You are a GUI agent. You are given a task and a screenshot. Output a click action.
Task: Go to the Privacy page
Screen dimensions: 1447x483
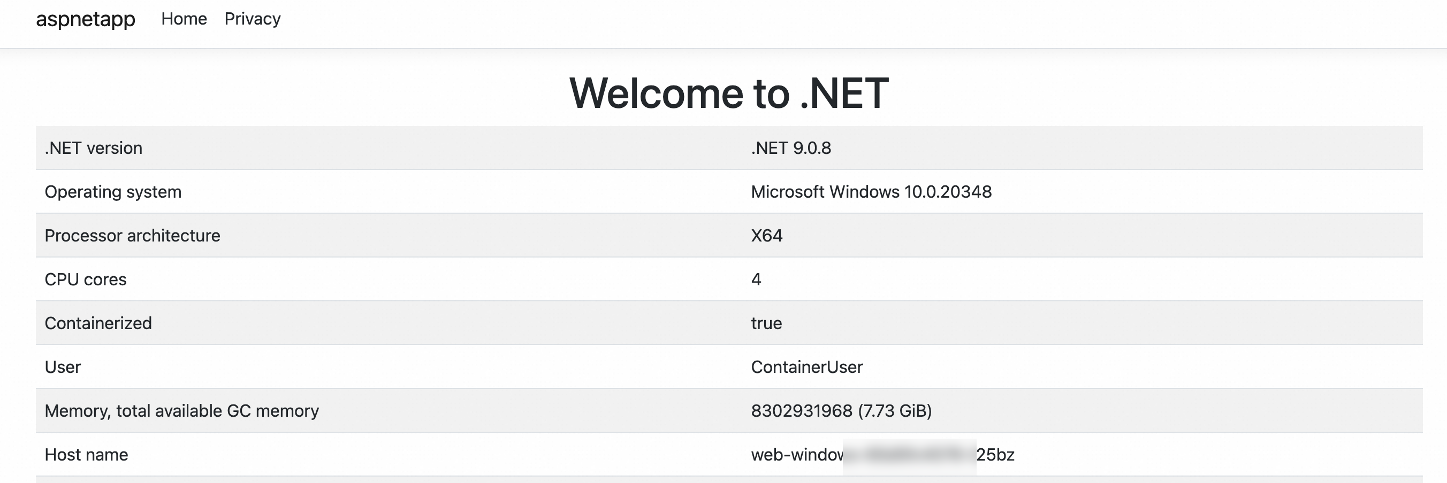point(252,19)
